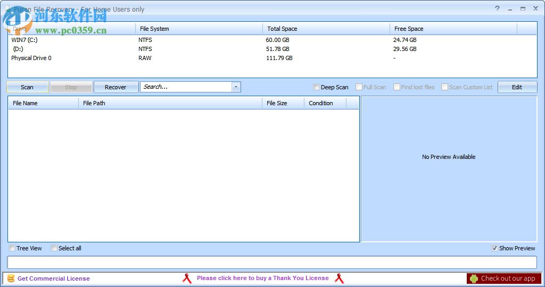Screen dimensions: 545x287
Task: Click the gold coins license icon
Action: pos(11,278)
